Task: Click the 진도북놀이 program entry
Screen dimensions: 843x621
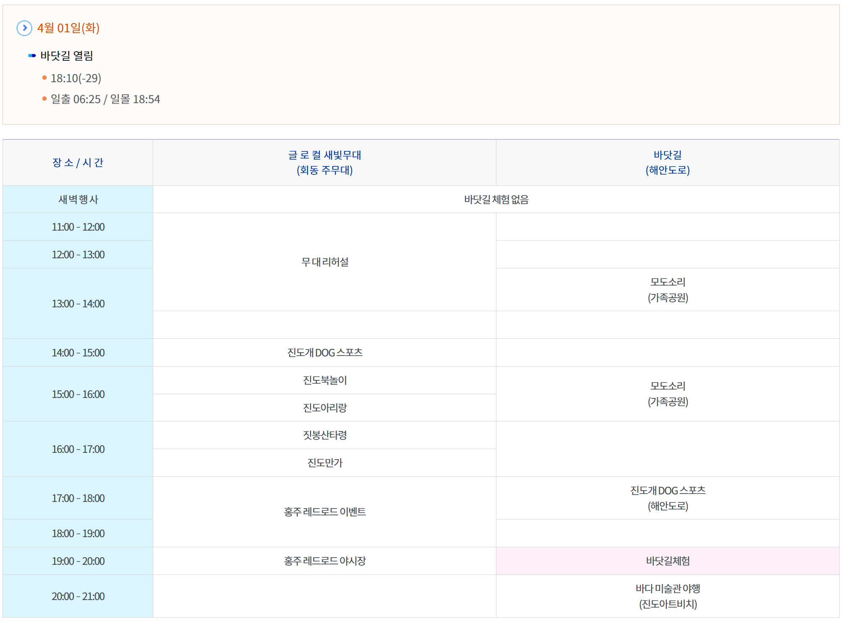Action: (324, 380)
